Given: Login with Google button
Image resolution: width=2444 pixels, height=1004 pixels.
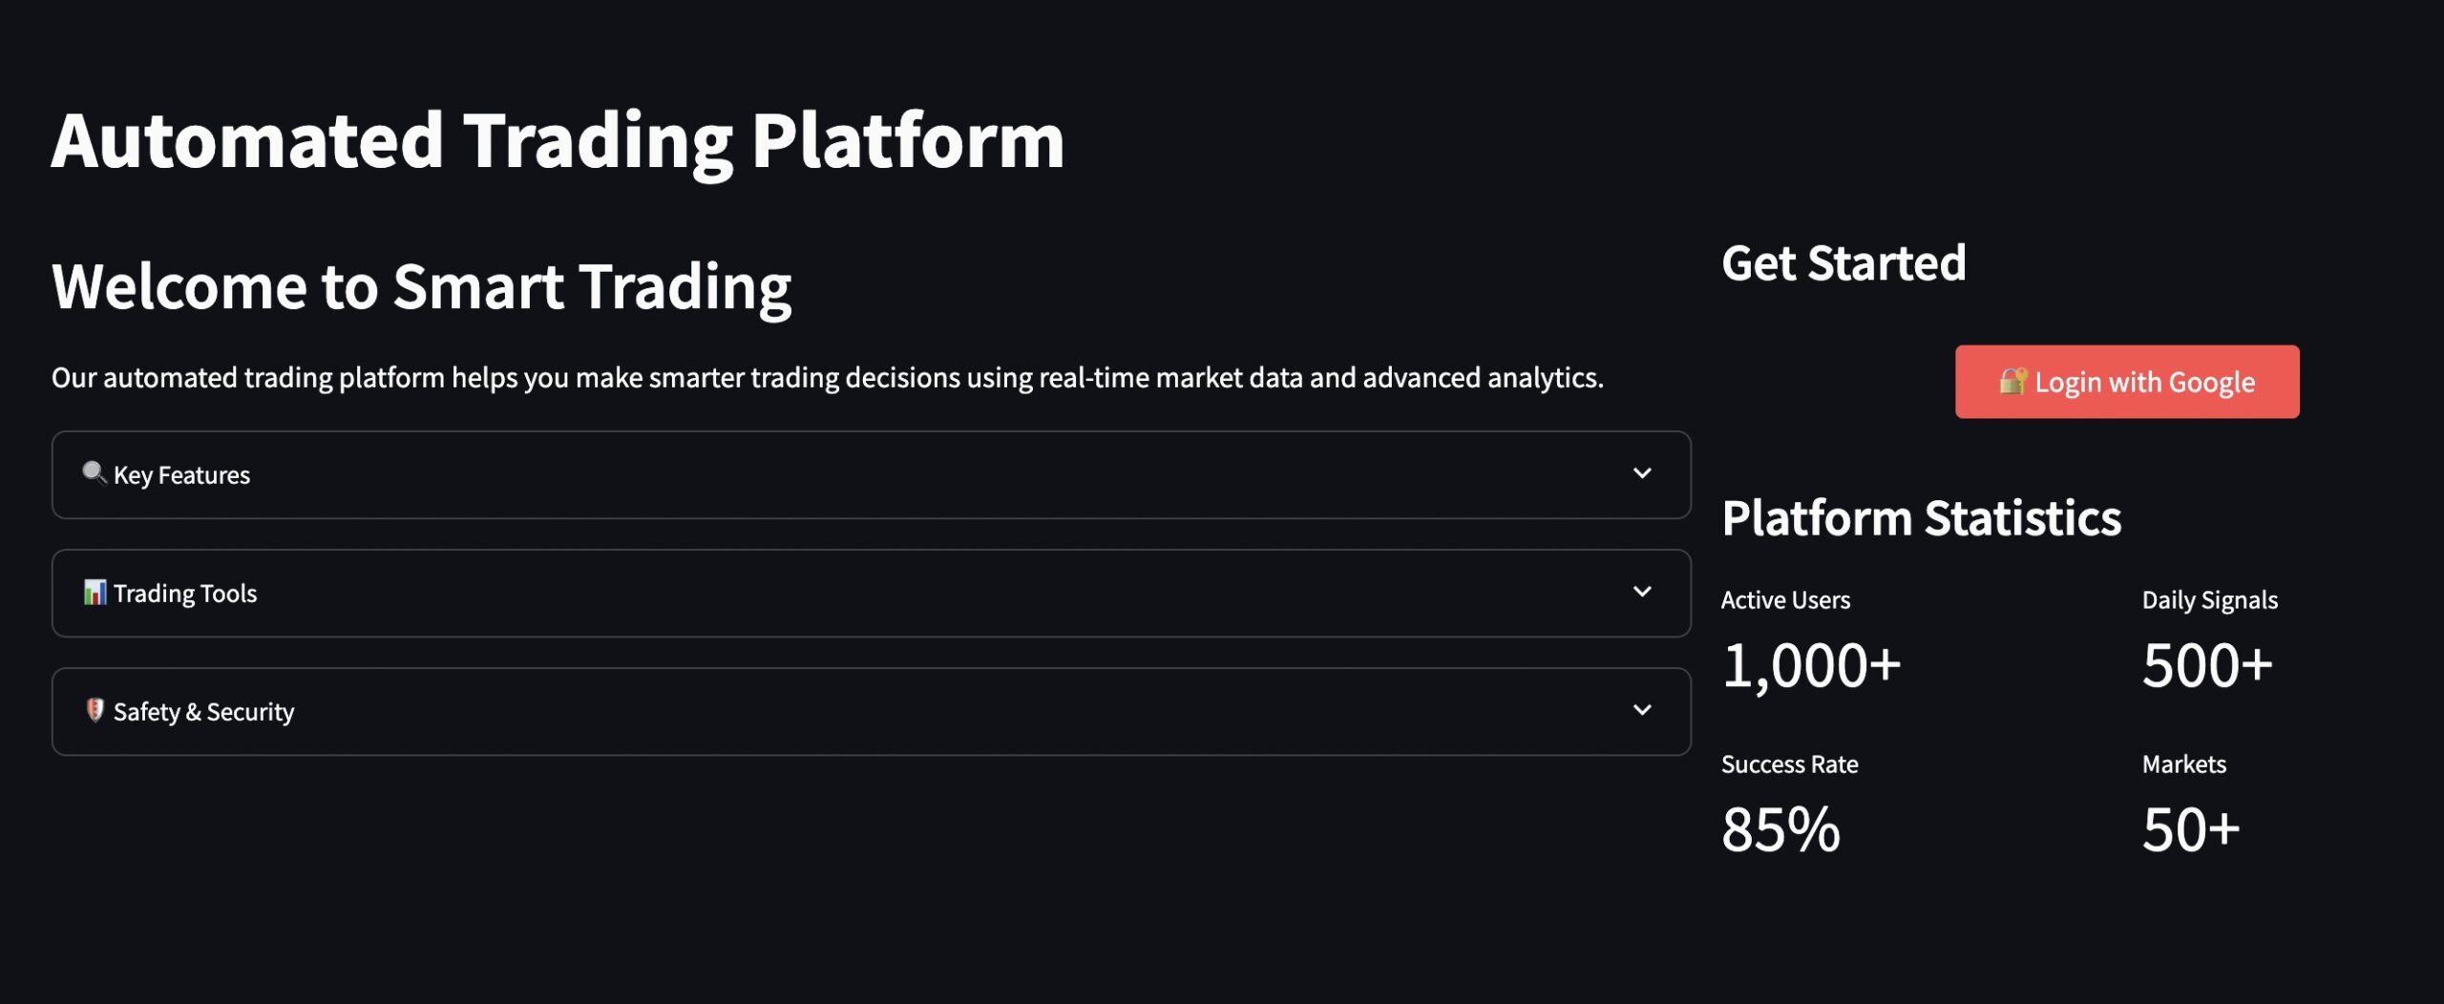Looking at the screenshot, I should tap(2127, 382).
